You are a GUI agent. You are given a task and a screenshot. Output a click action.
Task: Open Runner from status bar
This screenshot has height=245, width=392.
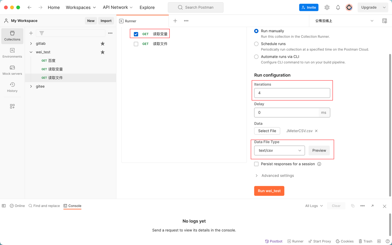tap(296, 241)
